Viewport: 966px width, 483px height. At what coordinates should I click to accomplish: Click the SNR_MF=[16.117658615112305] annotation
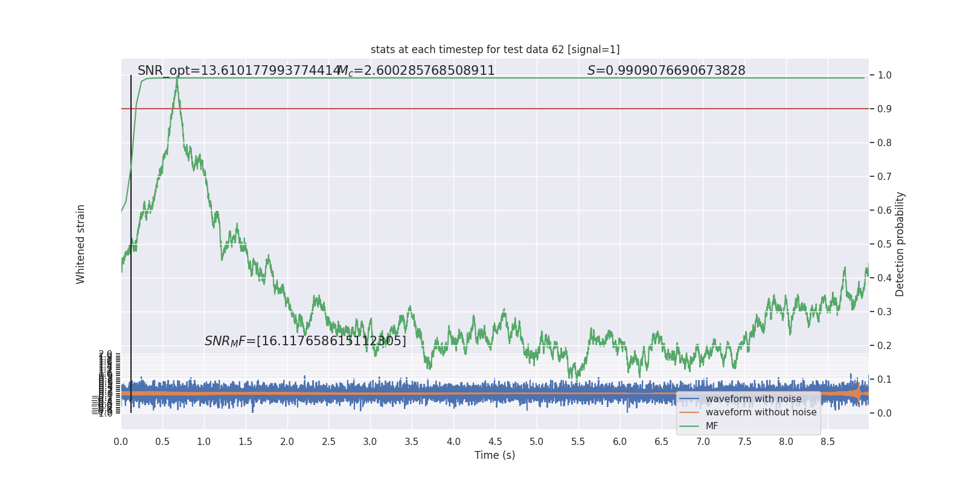(x=305, y=341)
